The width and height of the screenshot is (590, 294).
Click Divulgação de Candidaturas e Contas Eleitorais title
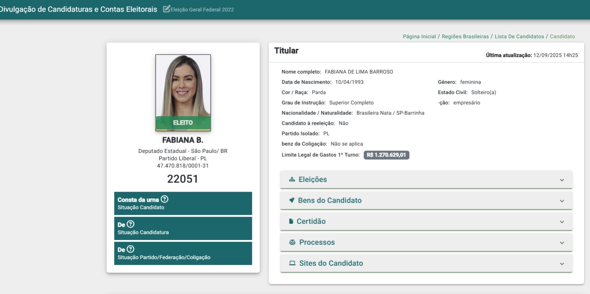click(79, 9)
